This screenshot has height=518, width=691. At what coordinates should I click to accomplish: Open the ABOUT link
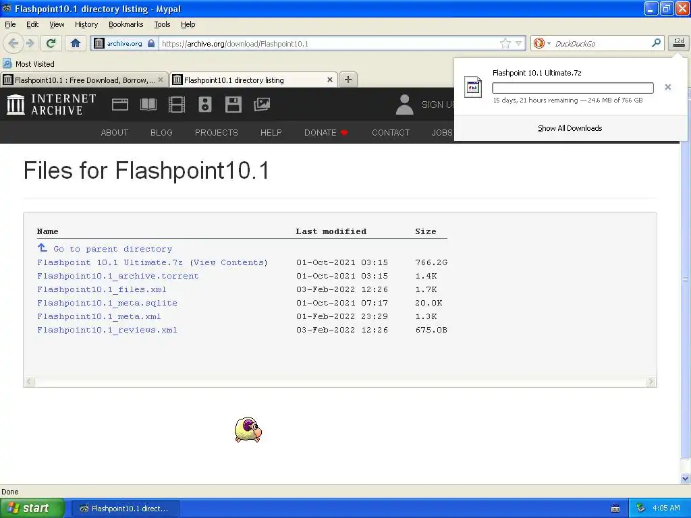[x=115, y=133]
